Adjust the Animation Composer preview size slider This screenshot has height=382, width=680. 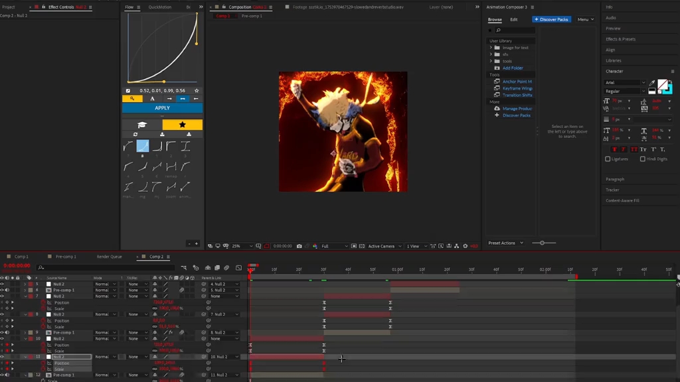(x=542, y=243)
